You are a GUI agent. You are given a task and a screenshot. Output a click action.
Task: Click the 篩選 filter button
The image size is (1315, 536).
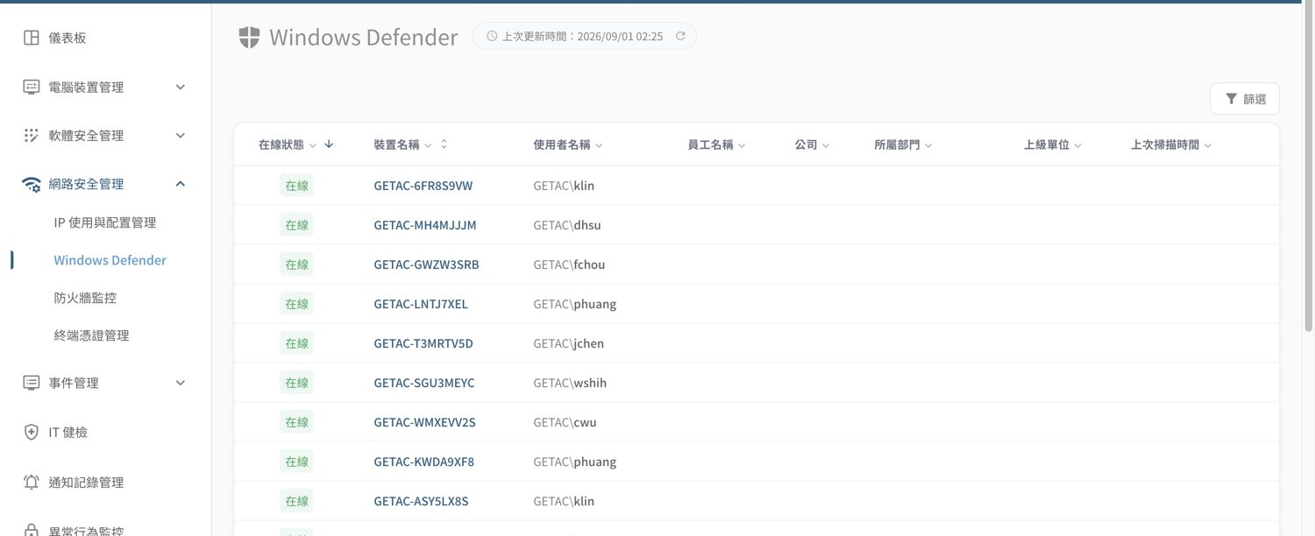[1245, 99]
